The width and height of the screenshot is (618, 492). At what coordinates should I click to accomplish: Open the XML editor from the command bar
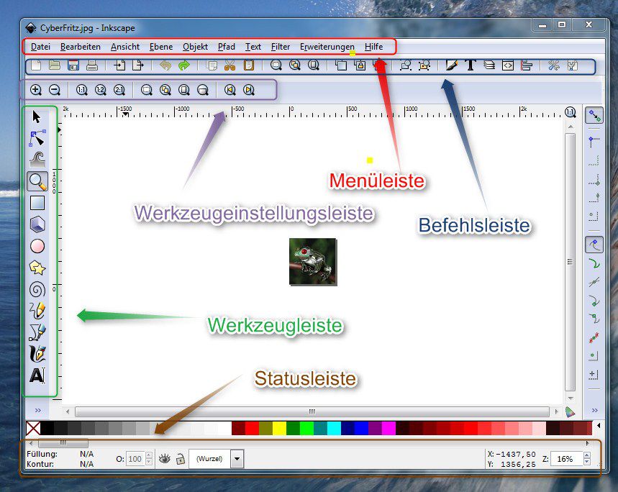(508, 65)
